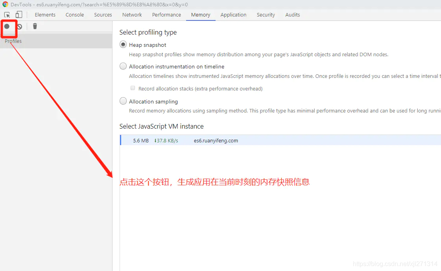
Task: Click the Allocation timelines description text
Action: pyautogui.click(x=285, y=76)
